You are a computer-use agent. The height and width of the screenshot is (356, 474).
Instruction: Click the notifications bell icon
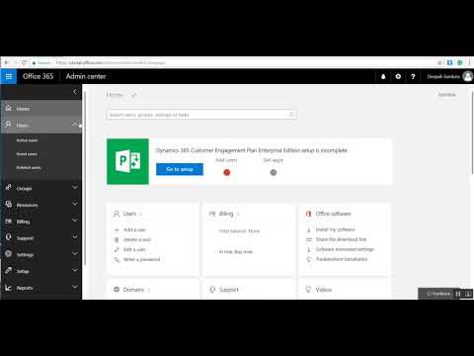click(383, 76)
